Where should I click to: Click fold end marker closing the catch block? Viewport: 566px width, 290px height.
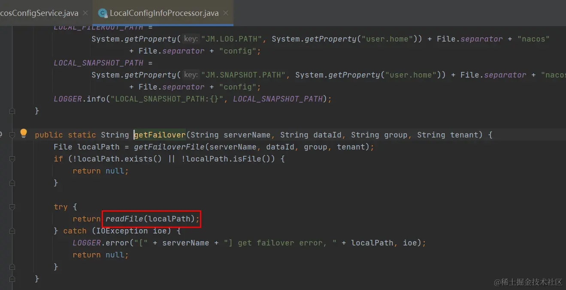tap(12, 267)
